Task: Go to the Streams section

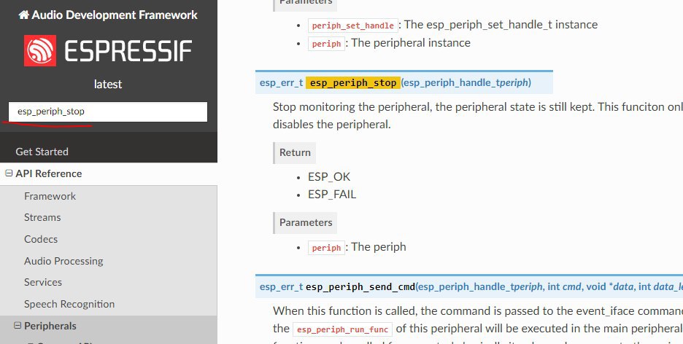Action: click(42, 217)
